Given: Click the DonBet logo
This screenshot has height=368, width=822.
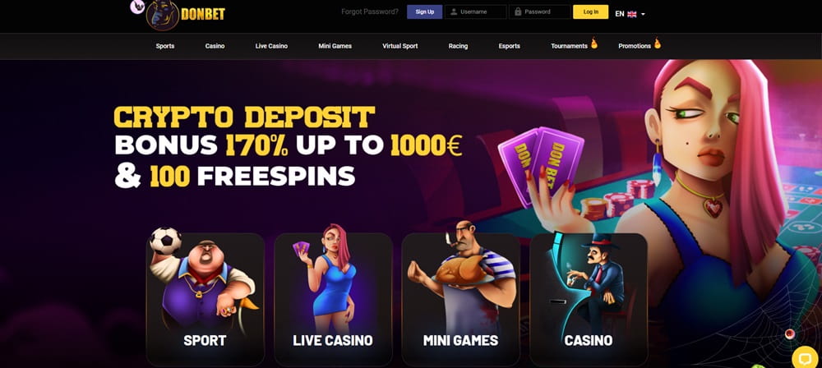Looking at the screenshot, I should pyautogui.click(x=186, y=15).
